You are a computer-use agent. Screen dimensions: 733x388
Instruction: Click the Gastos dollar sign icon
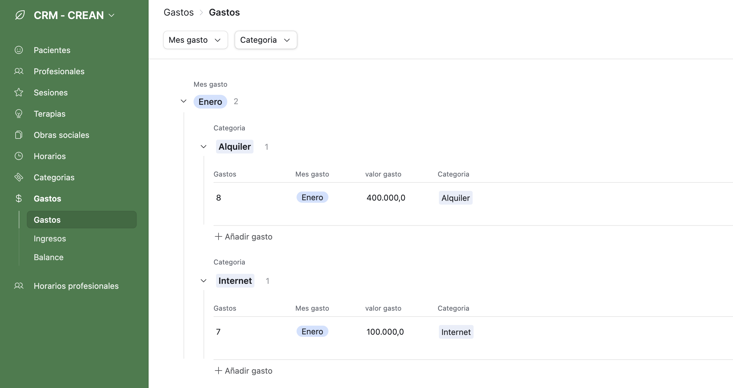click(19, 198)
